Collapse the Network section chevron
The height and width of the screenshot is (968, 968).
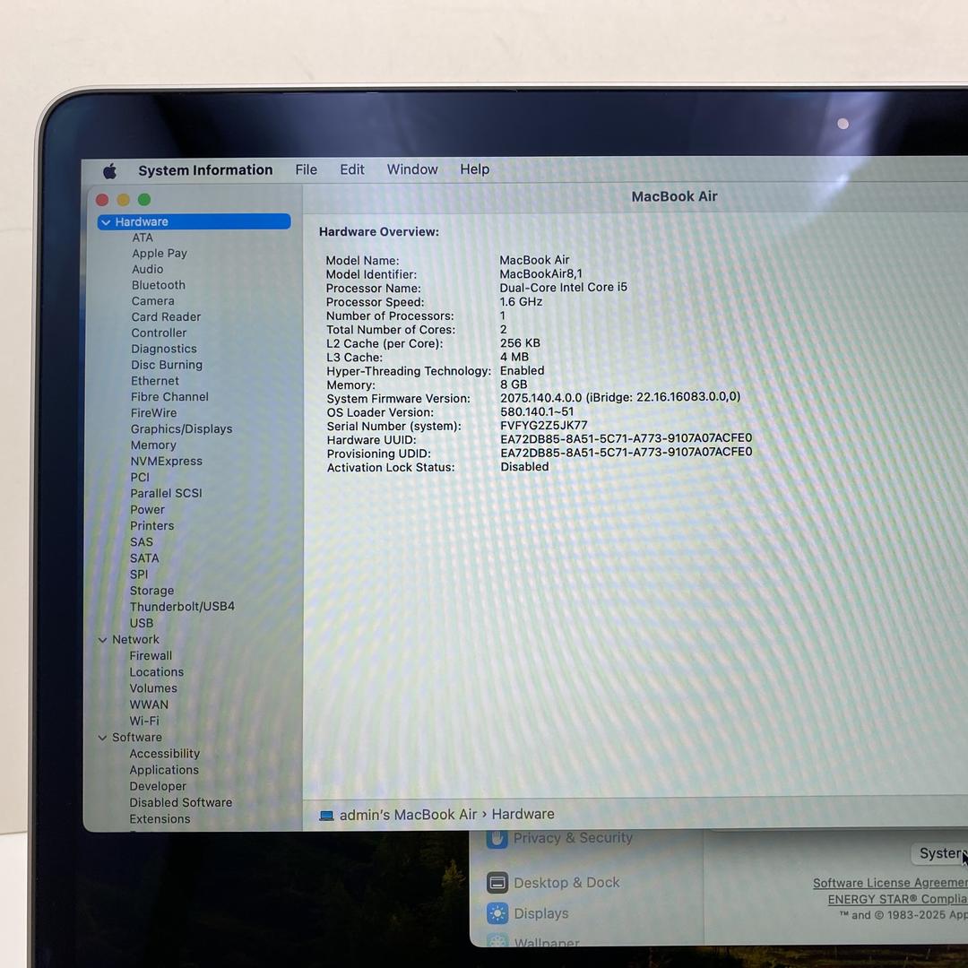click(102, 640)
